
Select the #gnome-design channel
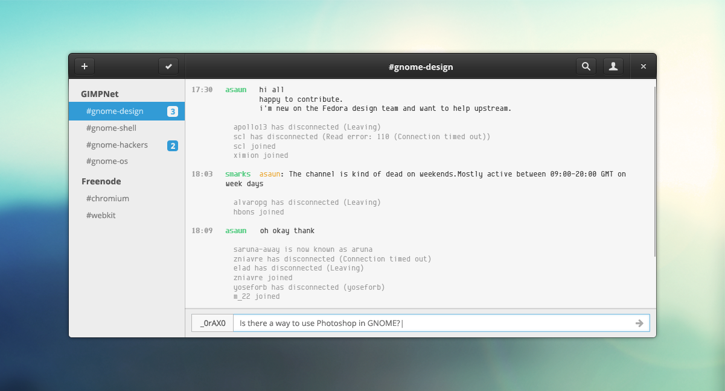(127, 111)
